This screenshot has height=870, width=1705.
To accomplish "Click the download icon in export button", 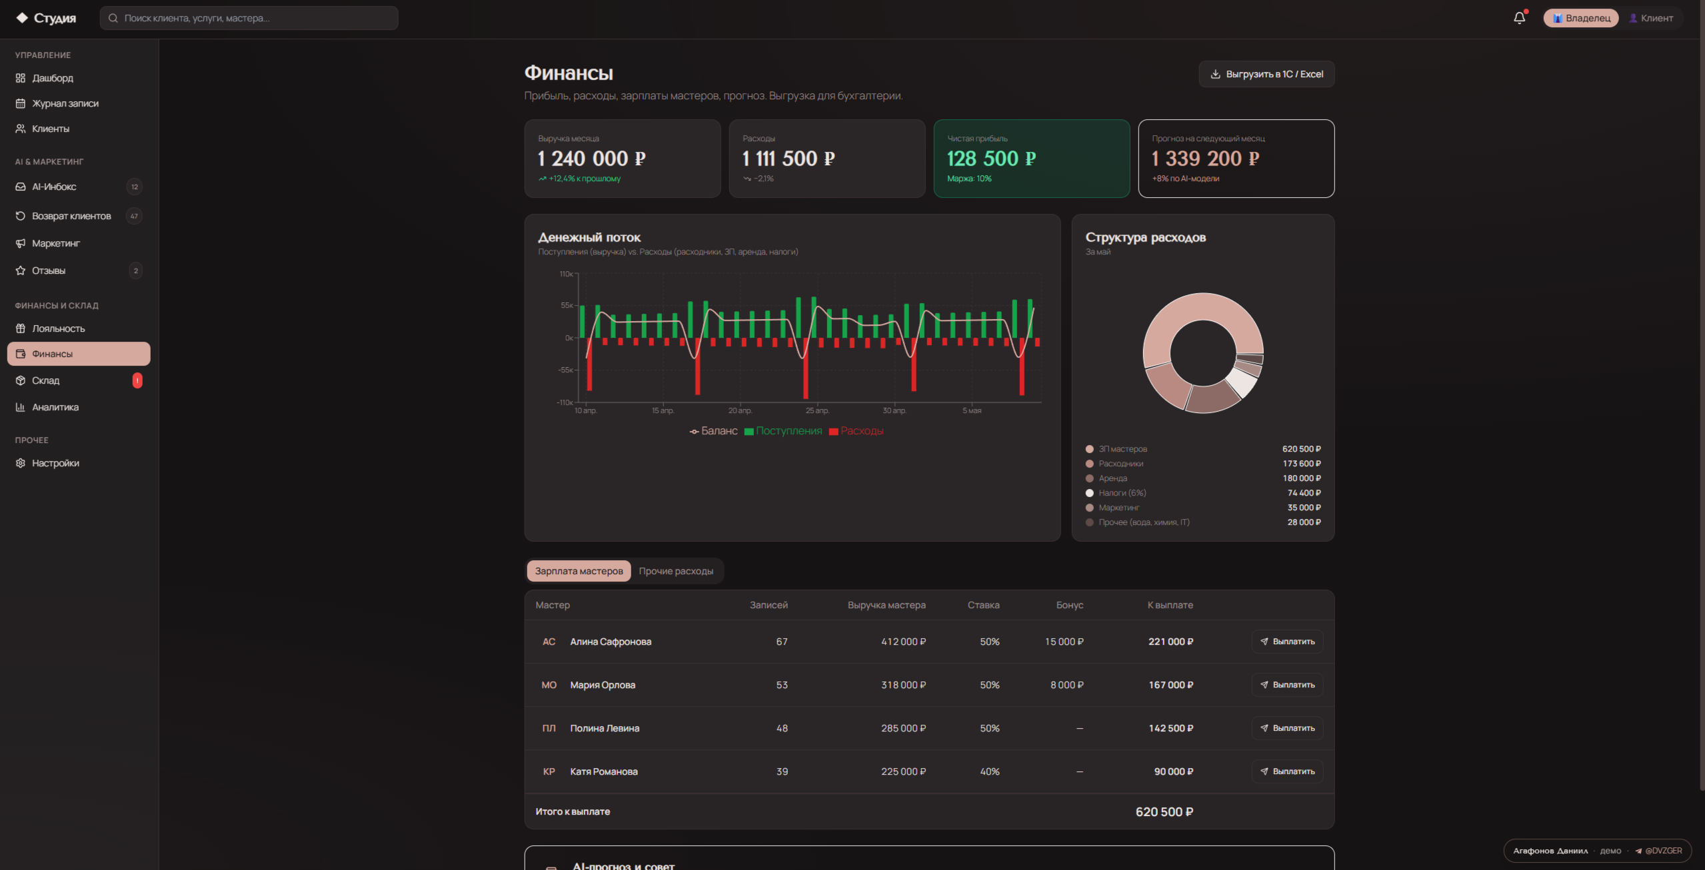I will click(1215, 74).
